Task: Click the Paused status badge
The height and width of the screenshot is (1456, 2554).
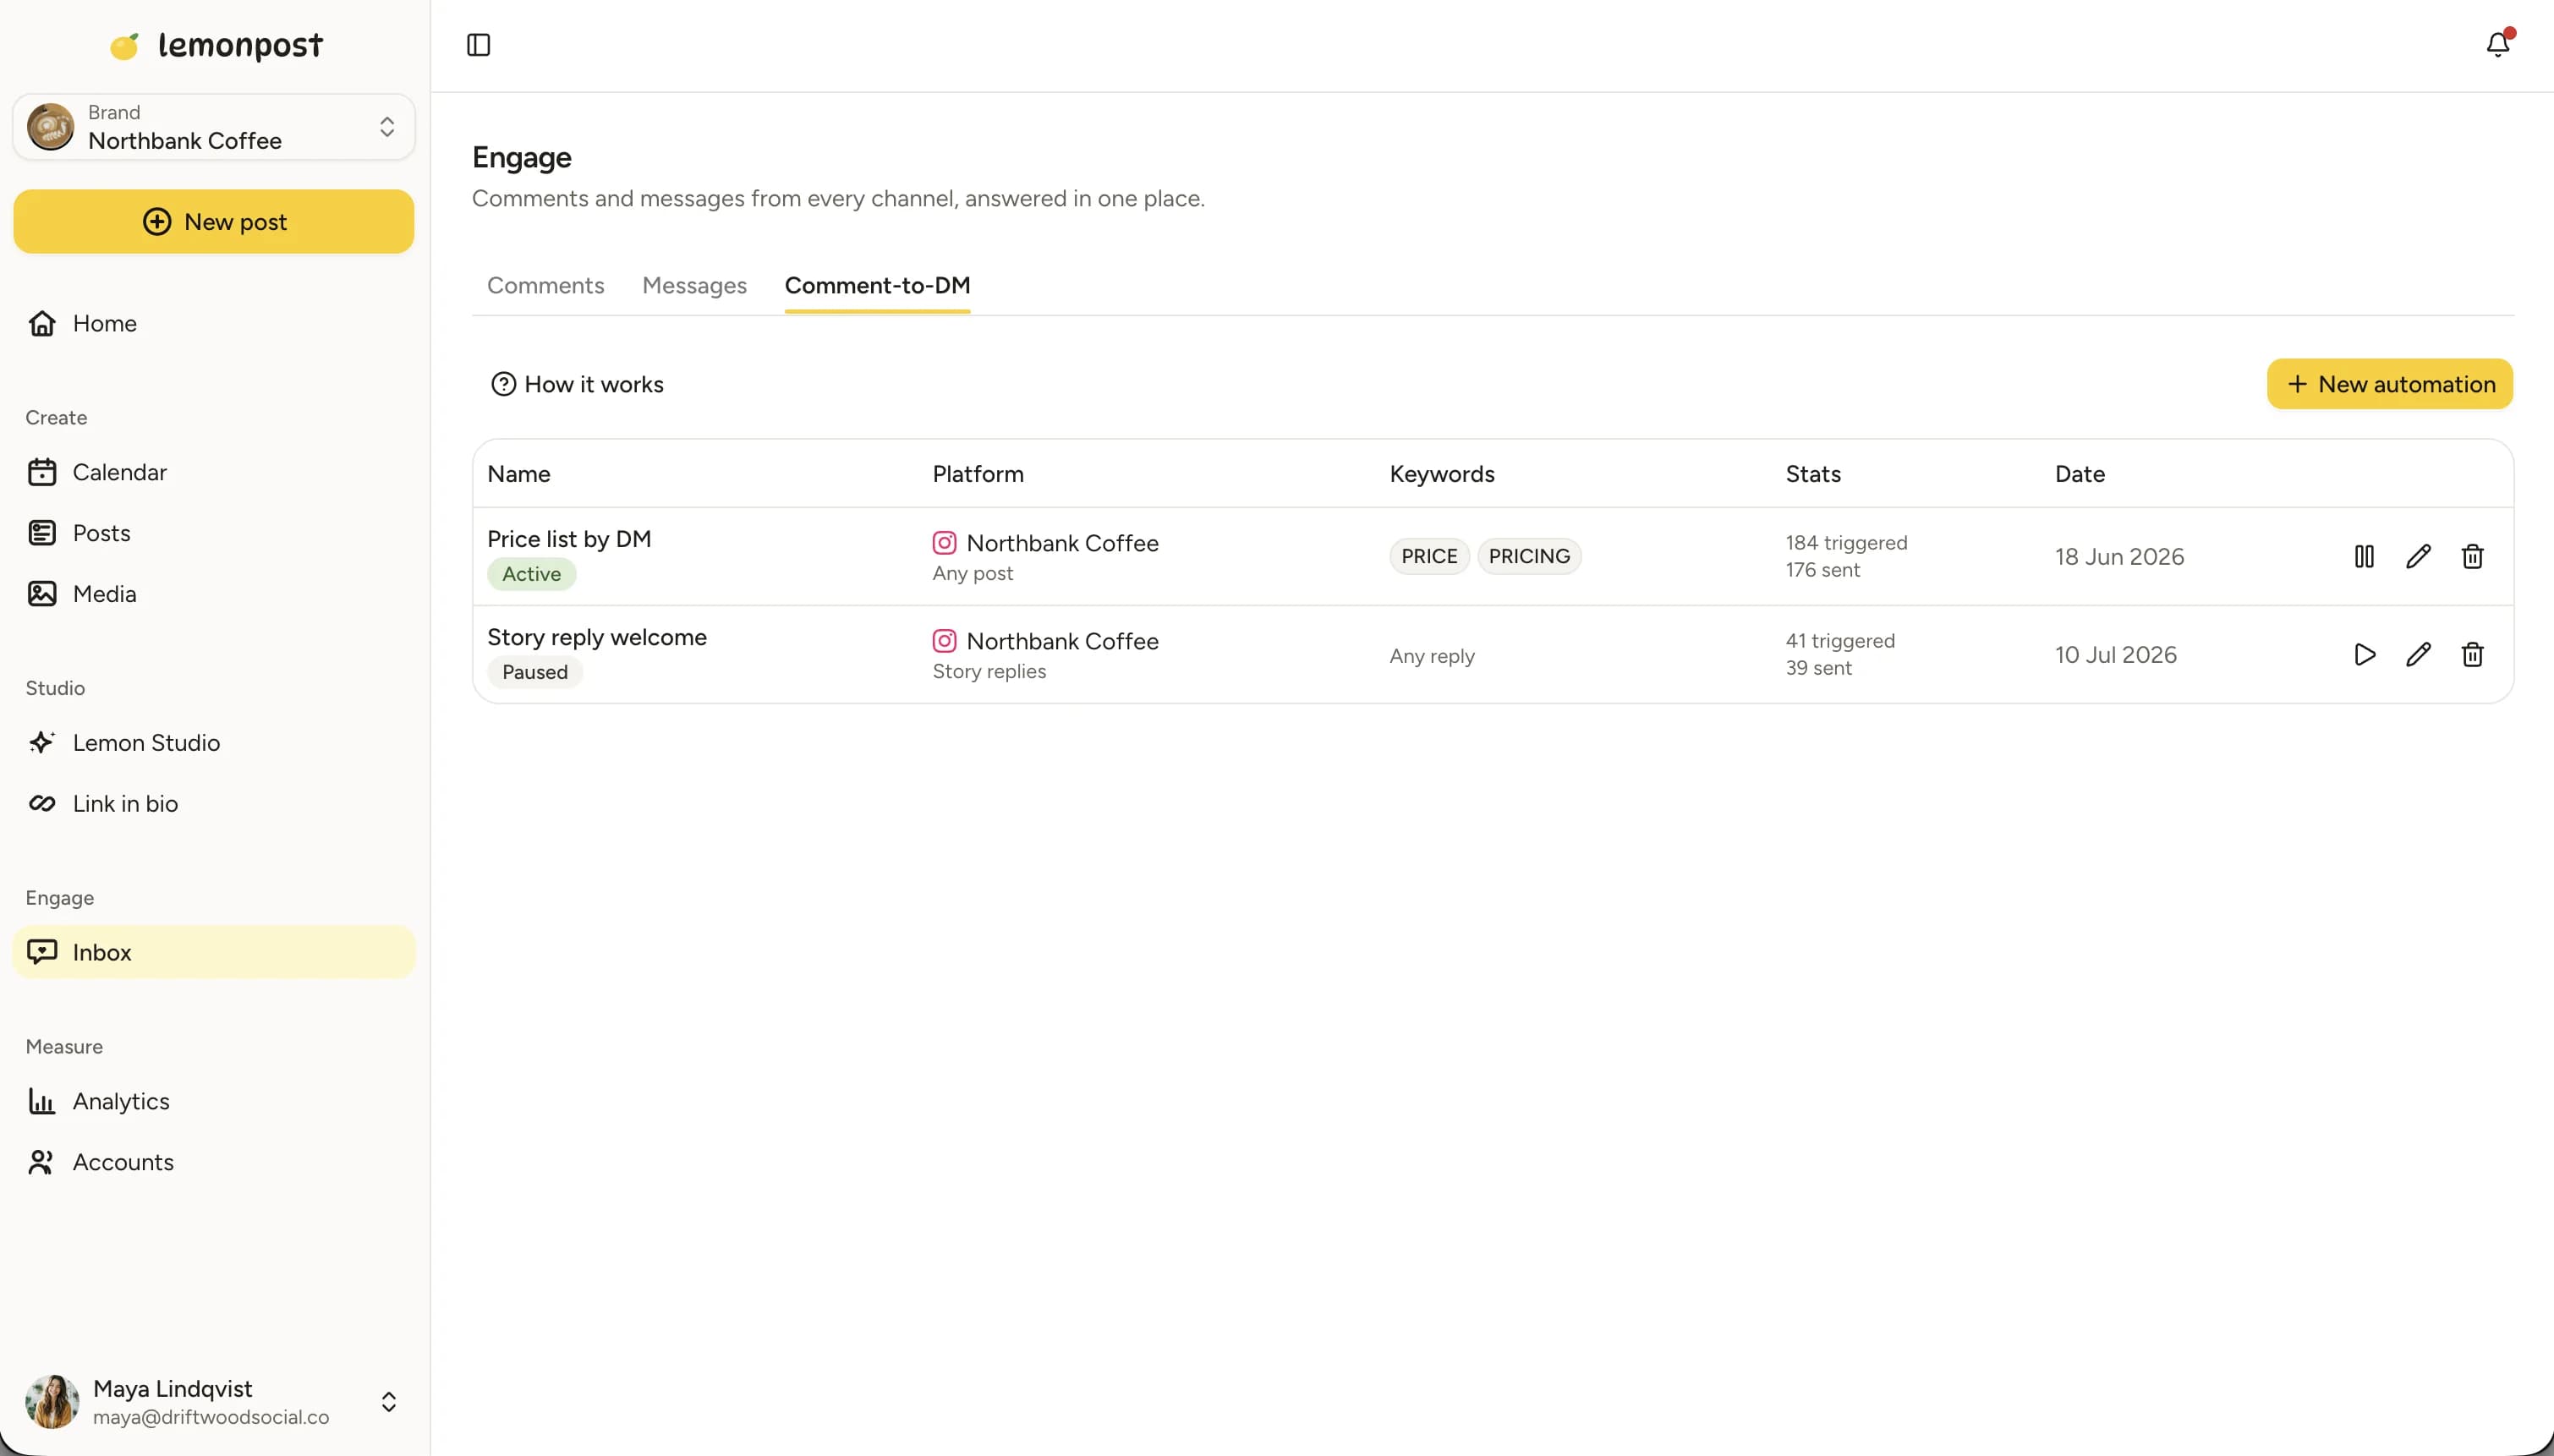Action: pos(535,672)
